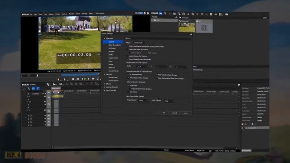Toggle At Timecode Break checkbox

point(128,74)
